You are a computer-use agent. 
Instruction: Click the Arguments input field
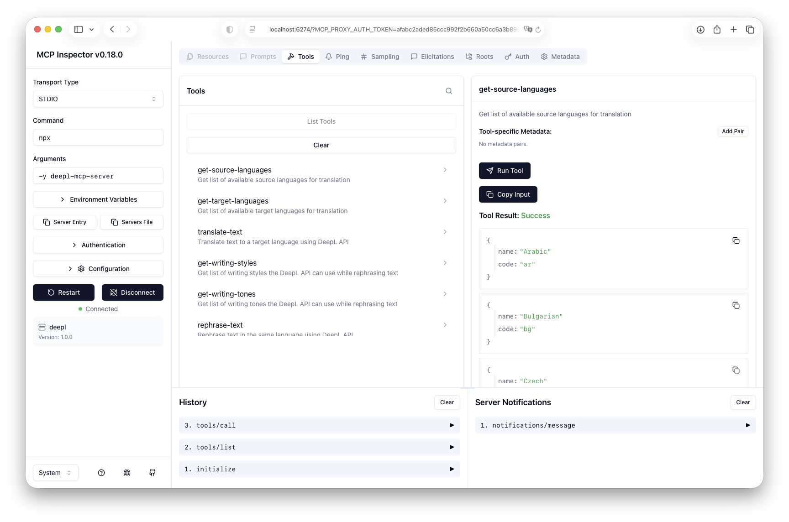(98, 176)
